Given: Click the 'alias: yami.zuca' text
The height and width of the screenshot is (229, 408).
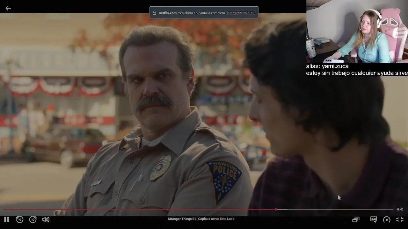Looking at the screenshot, I should tap(327, 66).
